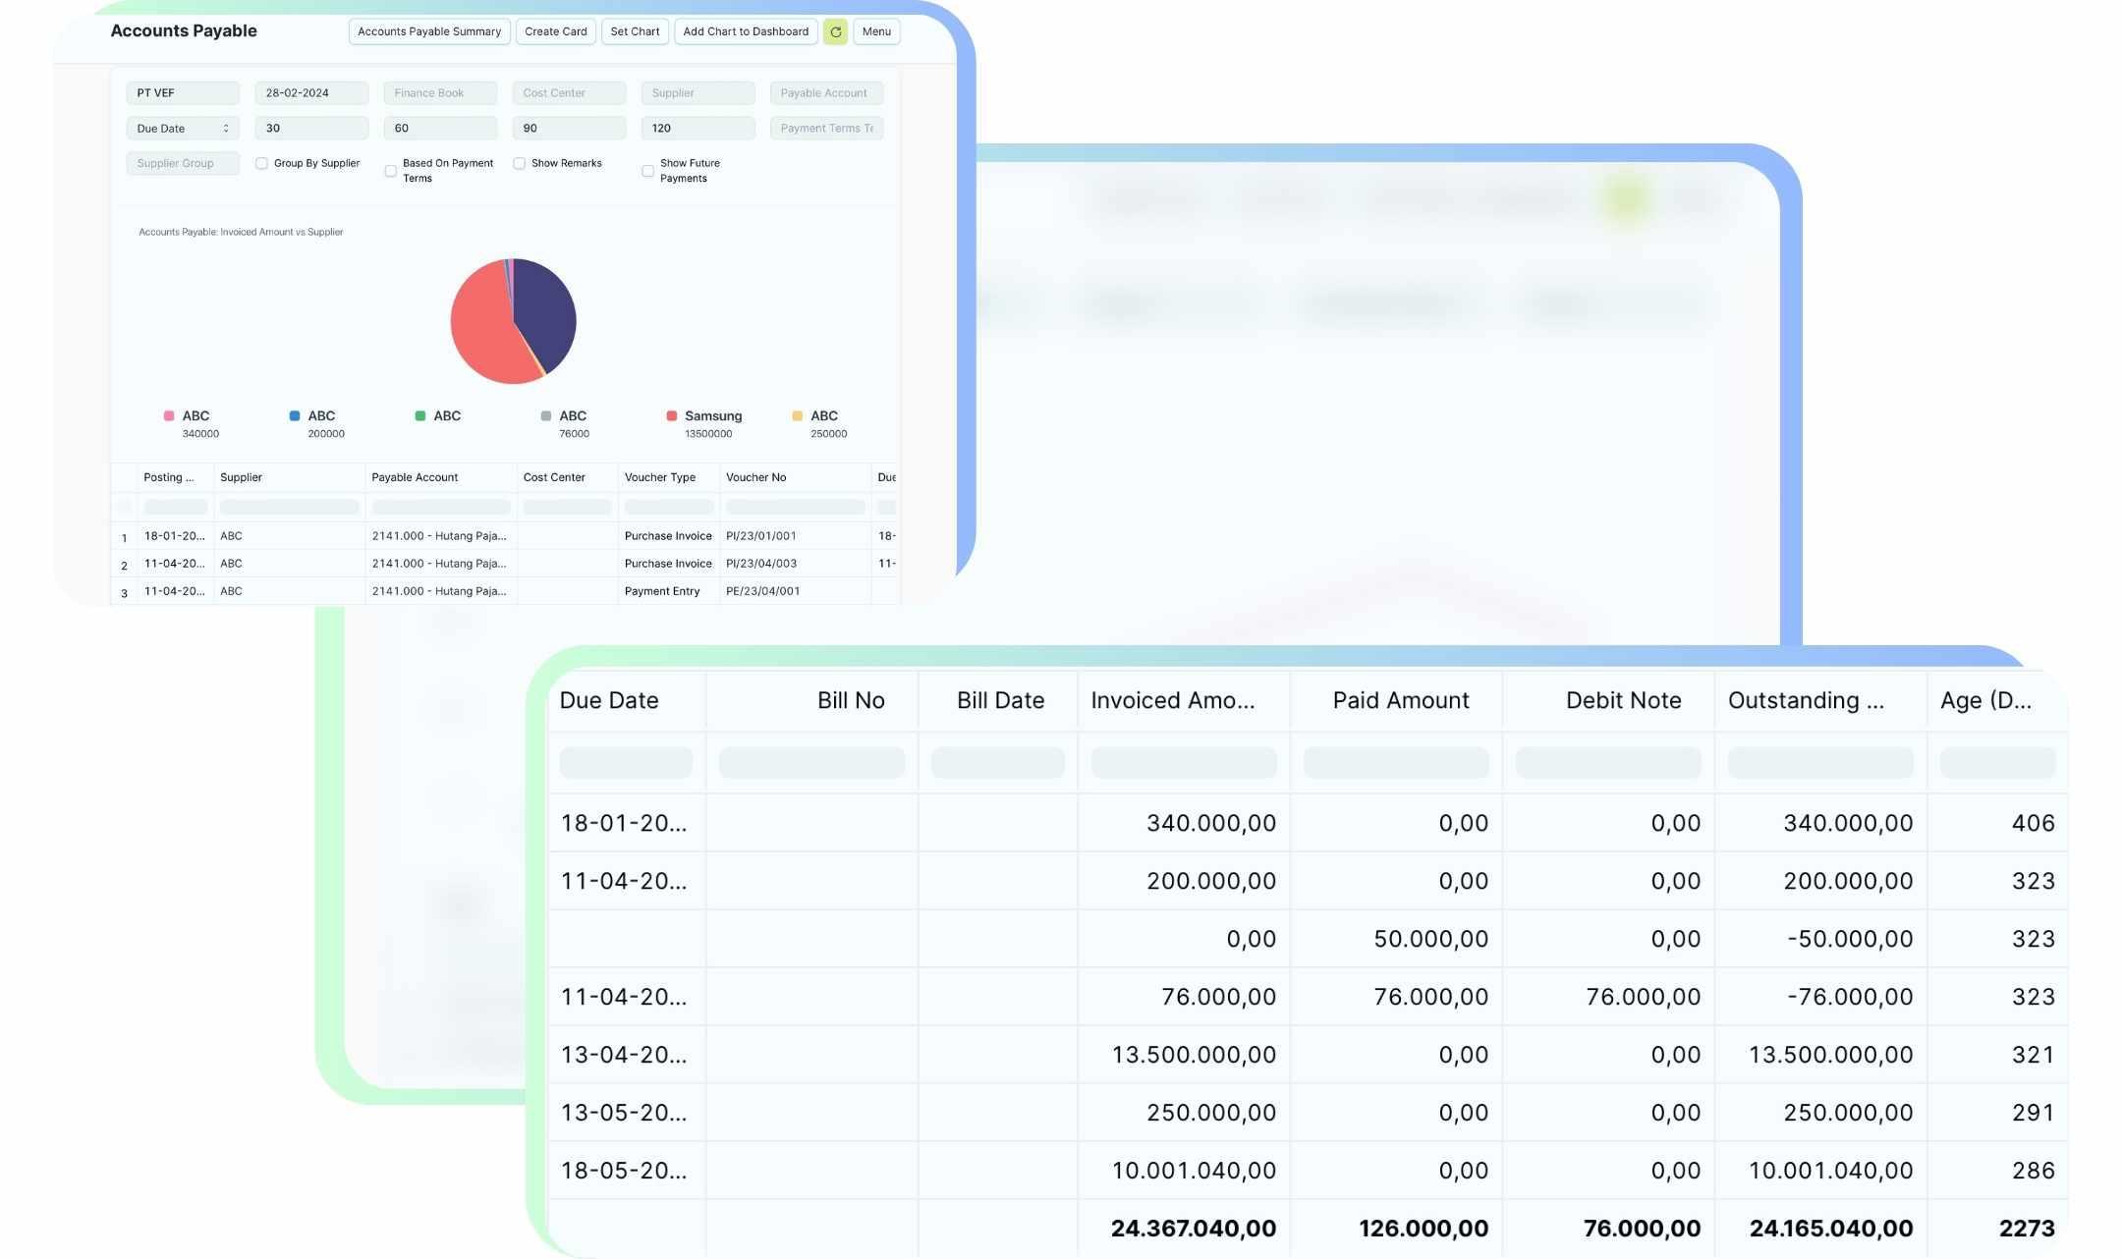Enable Show Future Payments
Screen dimensions: 2122x1259
[647, 170]
